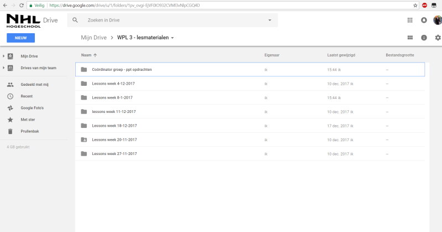This screenshot has width=442, height=232.
Task: Click the Prullenbak trash icon
Action: (10, 131)
